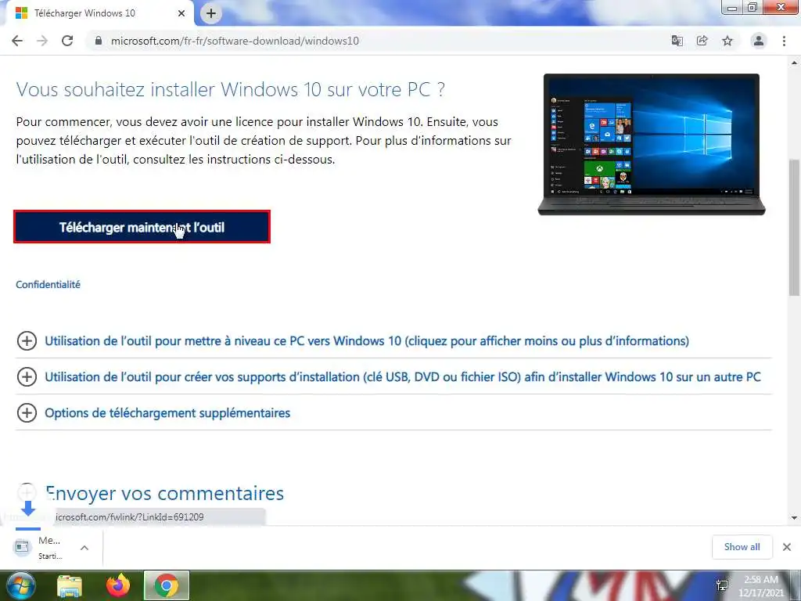801x601 pixels.
Task: Expand the créer vos supports d'installation section
Action: point(27,377)
